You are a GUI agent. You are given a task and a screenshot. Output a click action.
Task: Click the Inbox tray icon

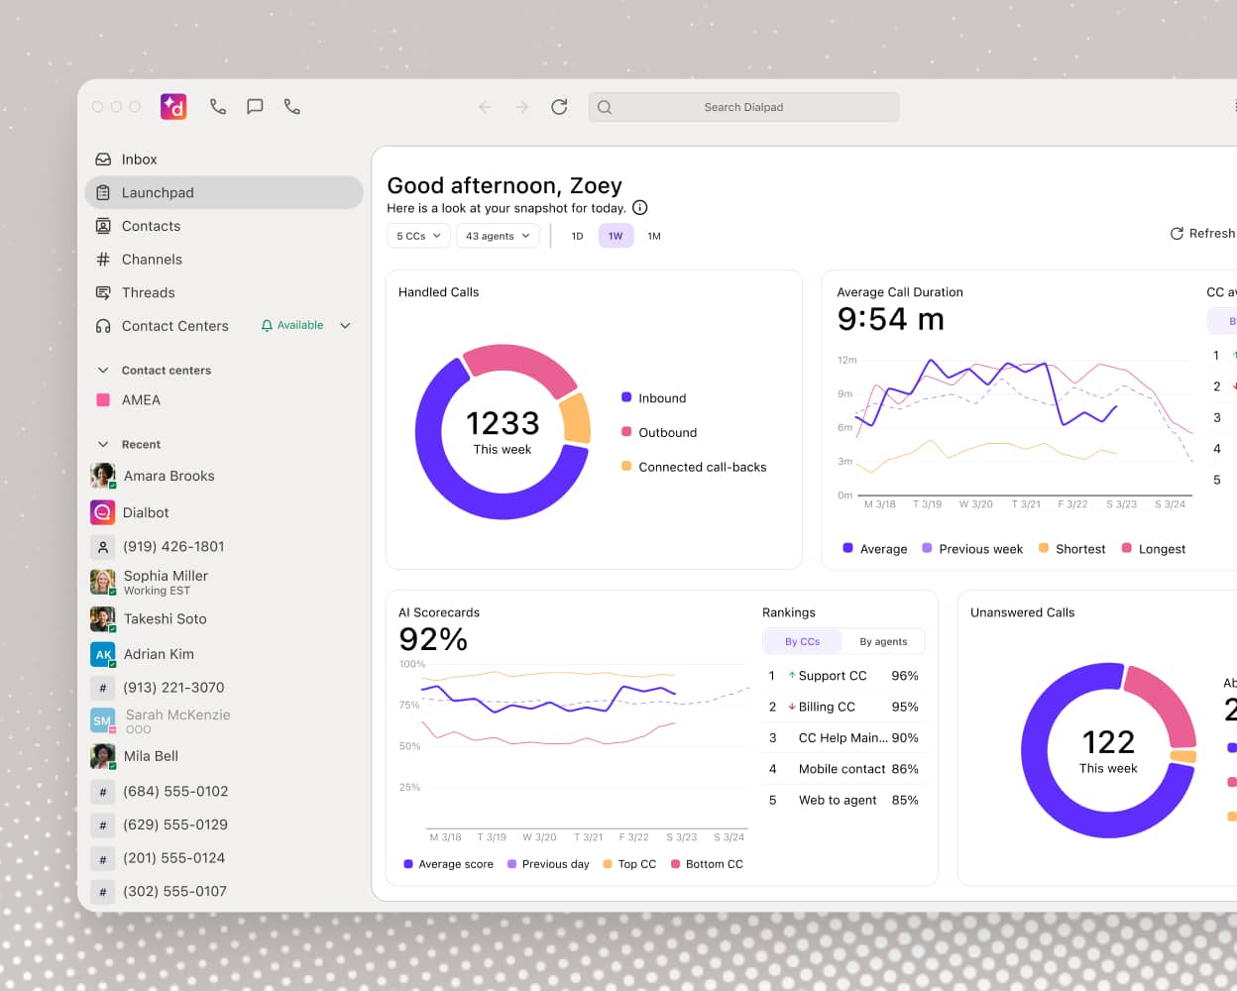point(103,160)
